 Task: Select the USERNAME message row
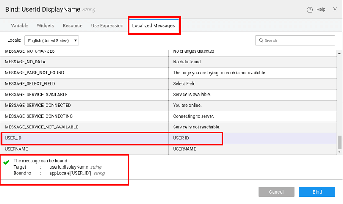pos(84,149)
